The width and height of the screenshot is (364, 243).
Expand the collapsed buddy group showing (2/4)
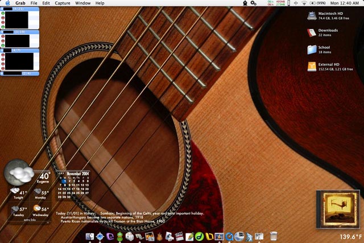click(x=2, y=73)
